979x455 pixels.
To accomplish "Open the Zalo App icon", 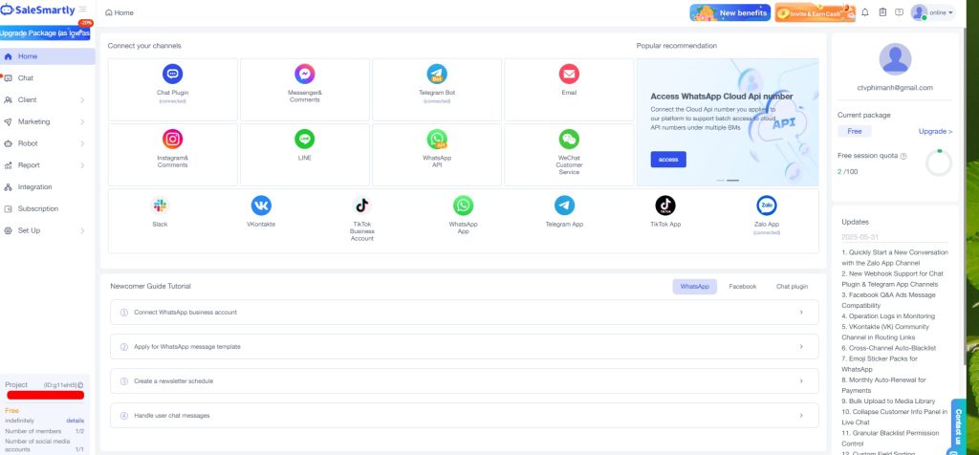I will coord(767,206).
